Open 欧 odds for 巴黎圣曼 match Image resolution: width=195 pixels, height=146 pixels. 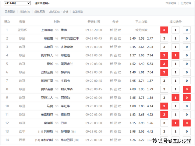tap(119, 72)
